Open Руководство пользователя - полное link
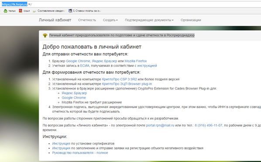 pos(80,153)
